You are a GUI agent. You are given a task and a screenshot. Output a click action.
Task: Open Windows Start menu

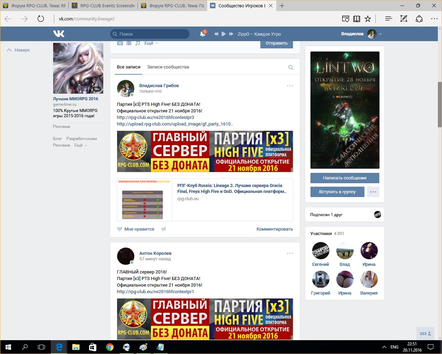point(8,347)
